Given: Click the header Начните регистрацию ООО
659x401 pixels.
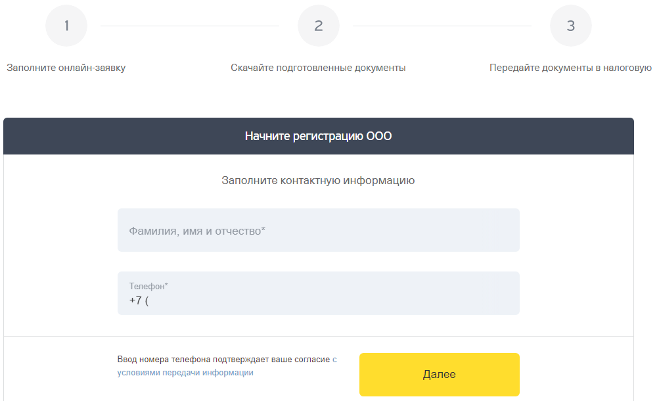Looking at the screenshot, I should point(318,136).
